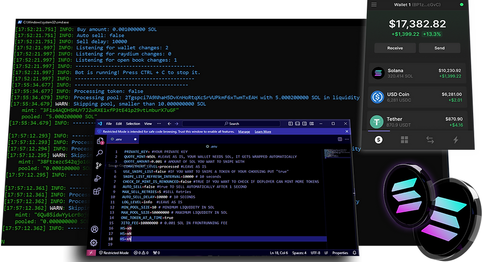This screenshot has width=482, height=262.
Task: Open the Run and Debug icon
Action: [x=98, y=178]
